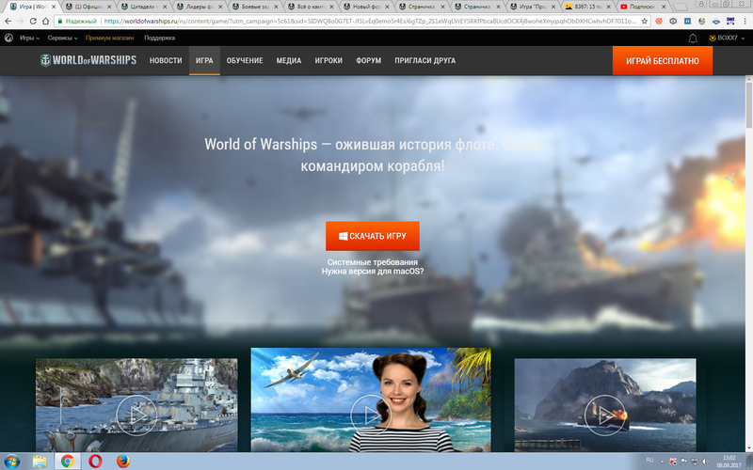Viewport: 753px width, 470px height.
Task: Click the volume speaker tray icon
Action: [705, 462]
